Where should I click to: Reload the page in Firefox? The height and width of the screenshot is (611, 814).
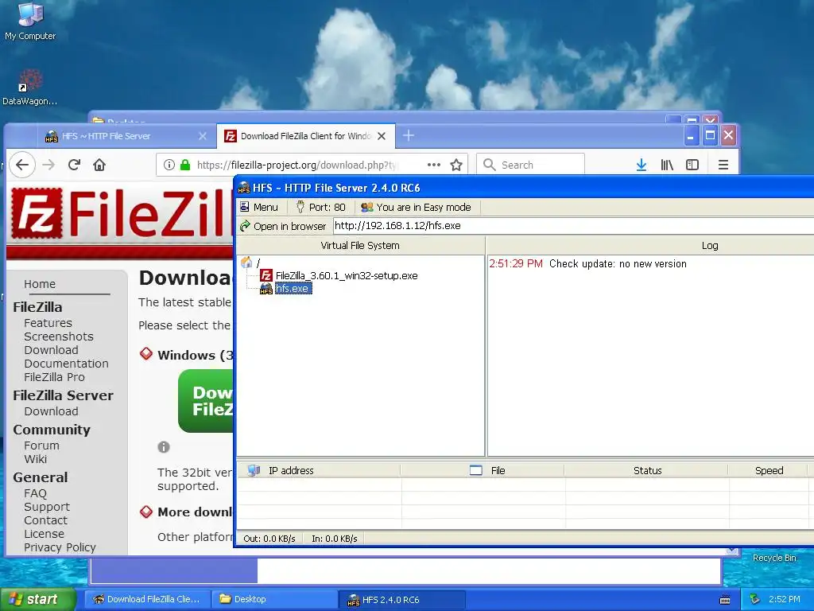(x=74, y=165)
